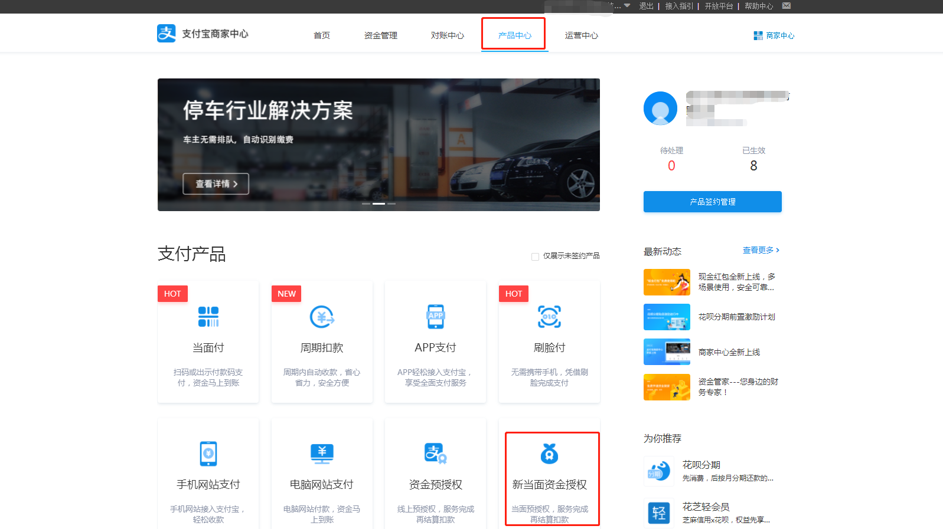This screenshot has width=943, height=529.
Task: Expand the account dropdown arrow in top bar
Action: 627,5
